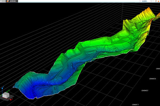Click the -204545.3 axis coordinate label
Image resolution: width=160 pixels, height=106 pixels.
click(x=145, y=91)
